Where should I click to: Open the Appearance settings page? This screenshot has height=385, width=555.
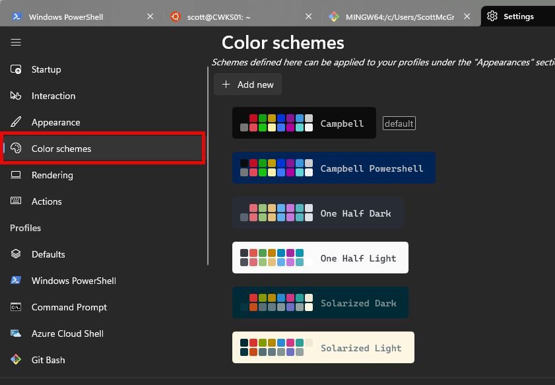click(104, 122)
